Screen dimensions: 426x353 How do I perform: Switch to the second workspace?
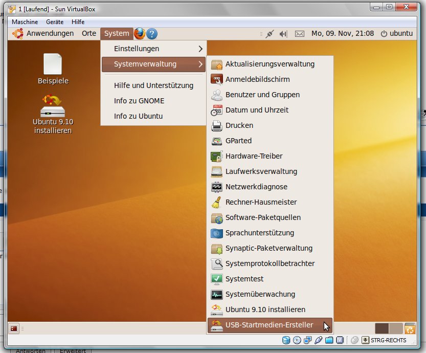[x=396, y=328]
